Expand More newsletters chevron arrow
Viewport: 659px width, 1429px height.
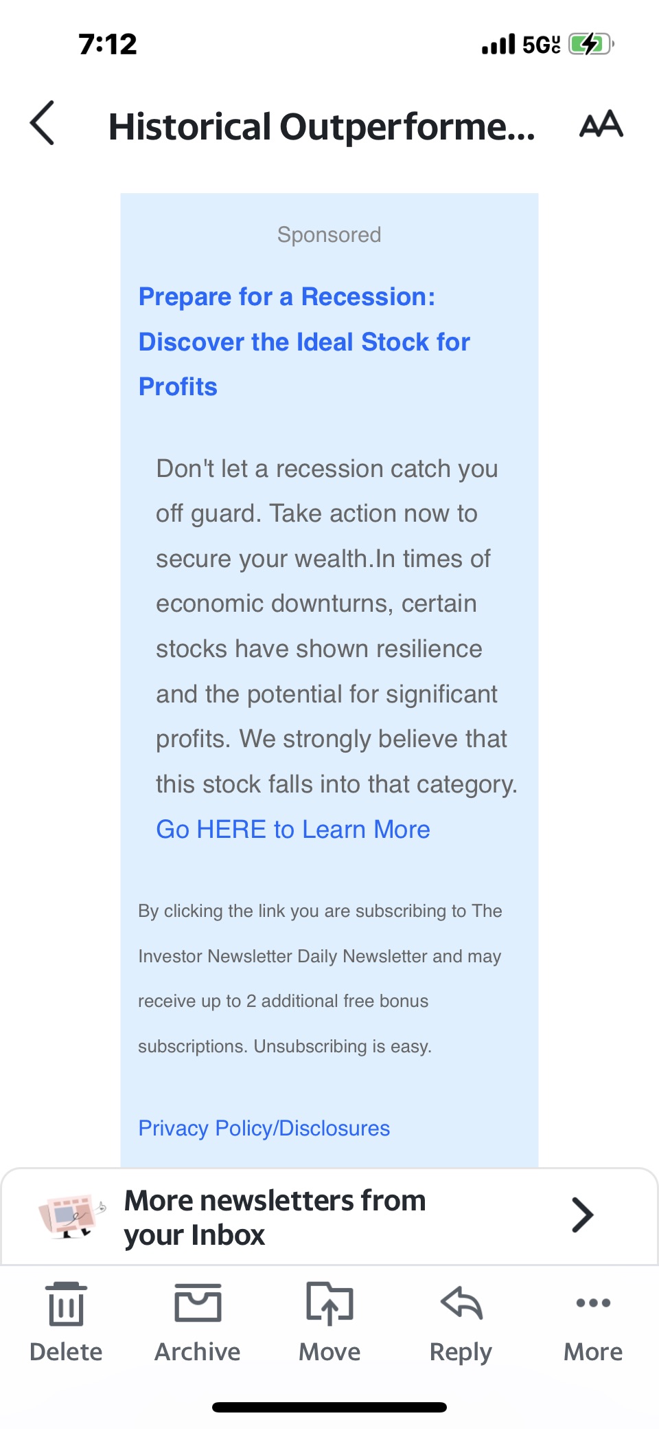[582, 1215]
